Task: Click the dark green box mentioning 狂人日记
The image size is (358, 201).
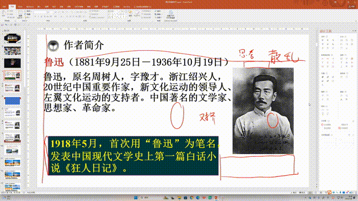Action: click(x=133, y=156)
